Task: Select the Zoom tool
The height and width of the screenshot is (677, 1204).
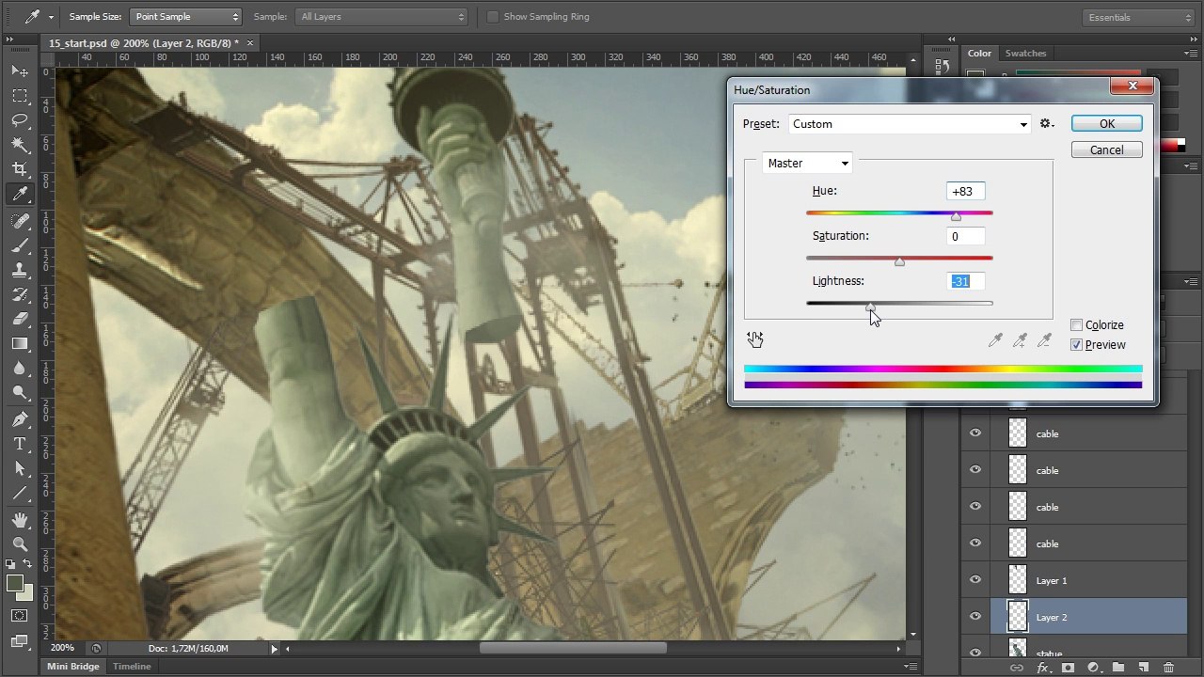Action: (20, 544)
